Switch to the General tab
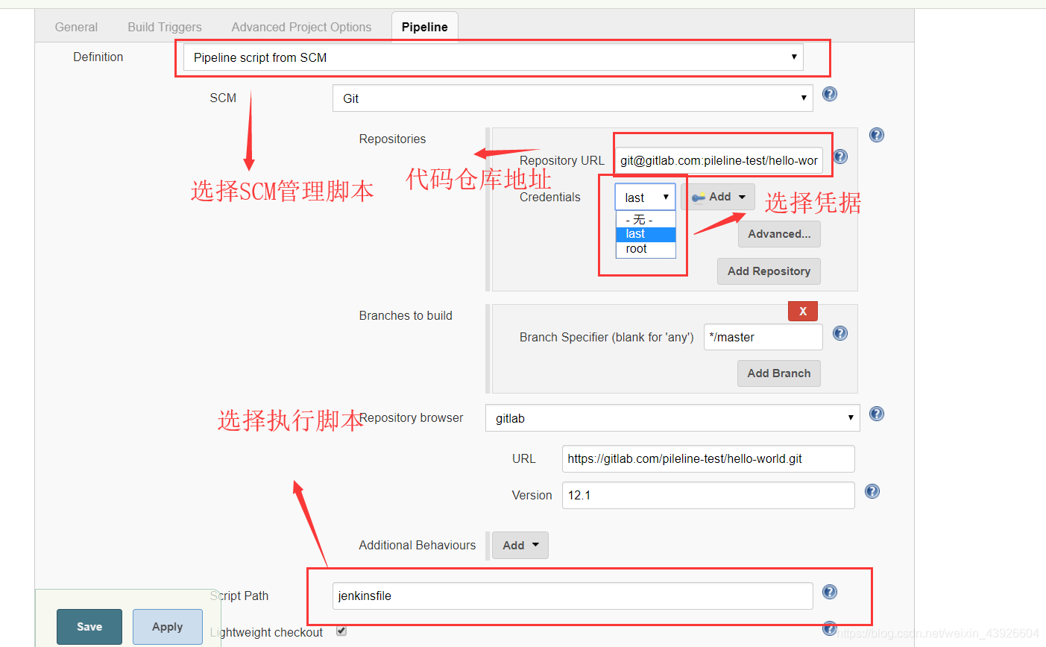The width and height of the screenshot is (1046, 647). (x=76, y=27)
